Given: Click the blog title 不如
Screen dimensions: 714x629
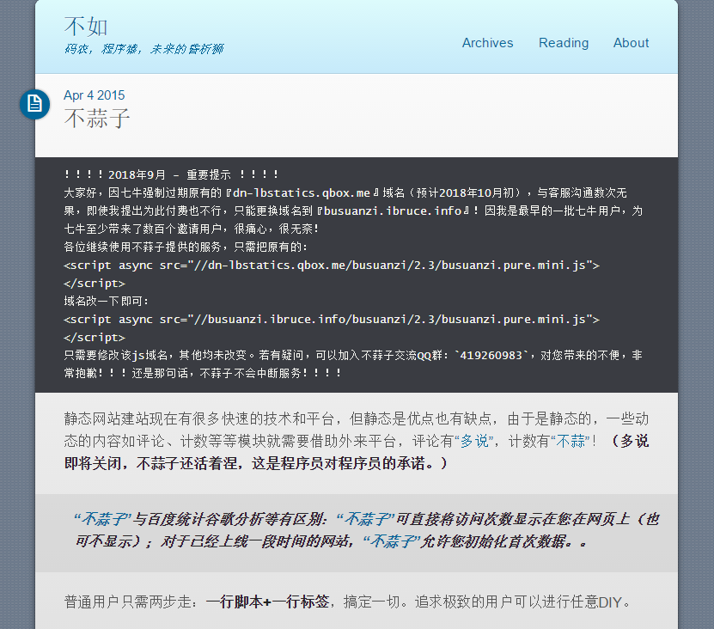Looking at the screenshot, I should (x=86, y=27).
